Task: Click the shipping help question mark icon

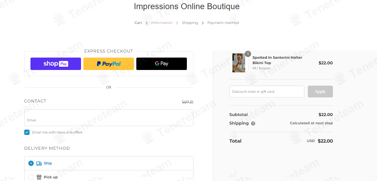Action: point(253,123)
